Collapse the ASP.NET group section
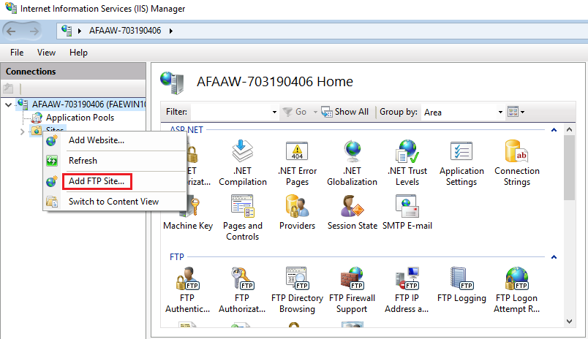This screenshot has width=588, height=339. 554,130
